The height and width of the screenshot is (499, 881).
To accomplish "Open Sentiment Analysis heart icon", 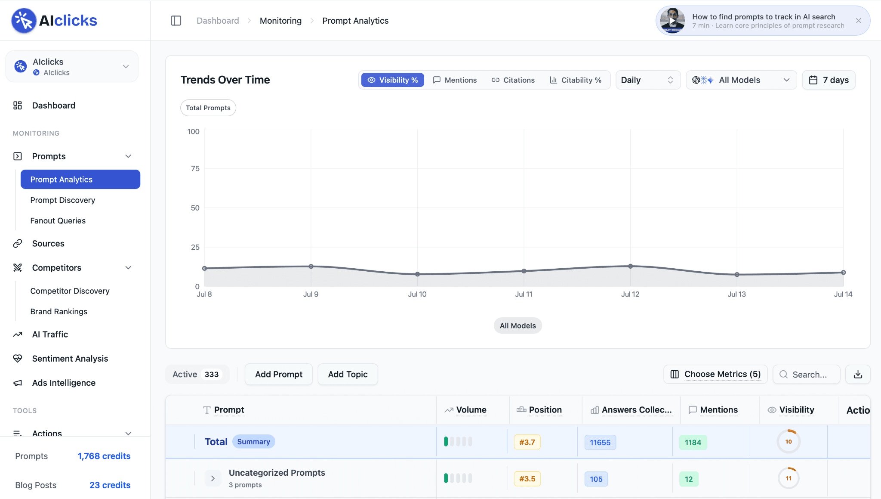I will point(18,359).
